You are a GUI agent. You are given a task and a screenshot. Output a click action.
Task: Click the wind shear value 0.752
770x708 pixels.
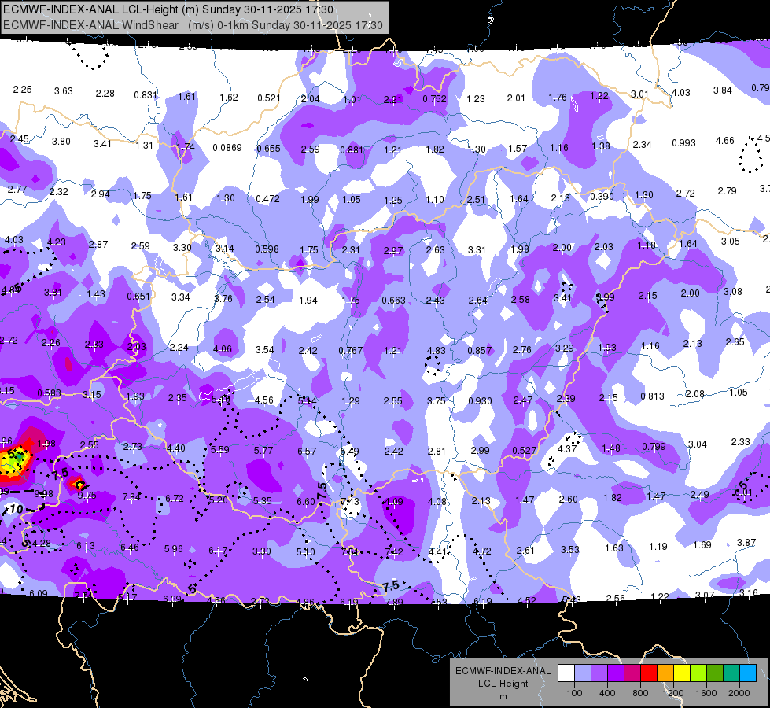[x=435, y=99]
